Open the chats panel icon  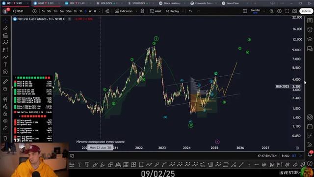coord(310,49)
